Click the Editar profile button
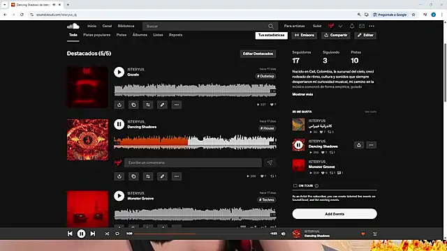447x251 pixels. (365, 36)
